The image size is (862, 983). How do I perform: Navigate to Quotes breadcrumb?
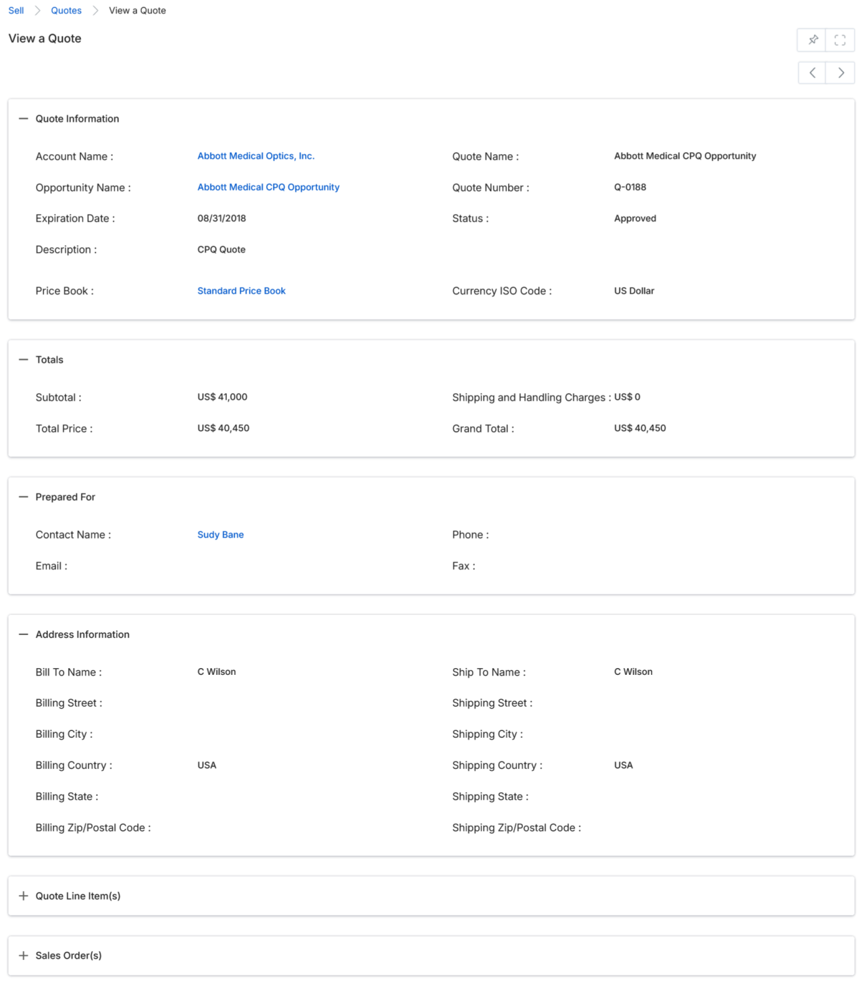66,11
